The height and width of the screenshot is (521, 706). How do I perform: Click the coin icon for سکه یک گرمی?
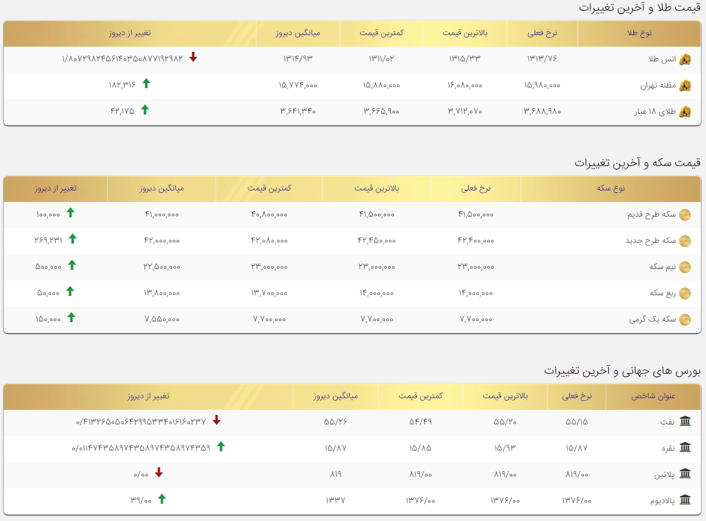pyautogui.click(x=685, y=320)
